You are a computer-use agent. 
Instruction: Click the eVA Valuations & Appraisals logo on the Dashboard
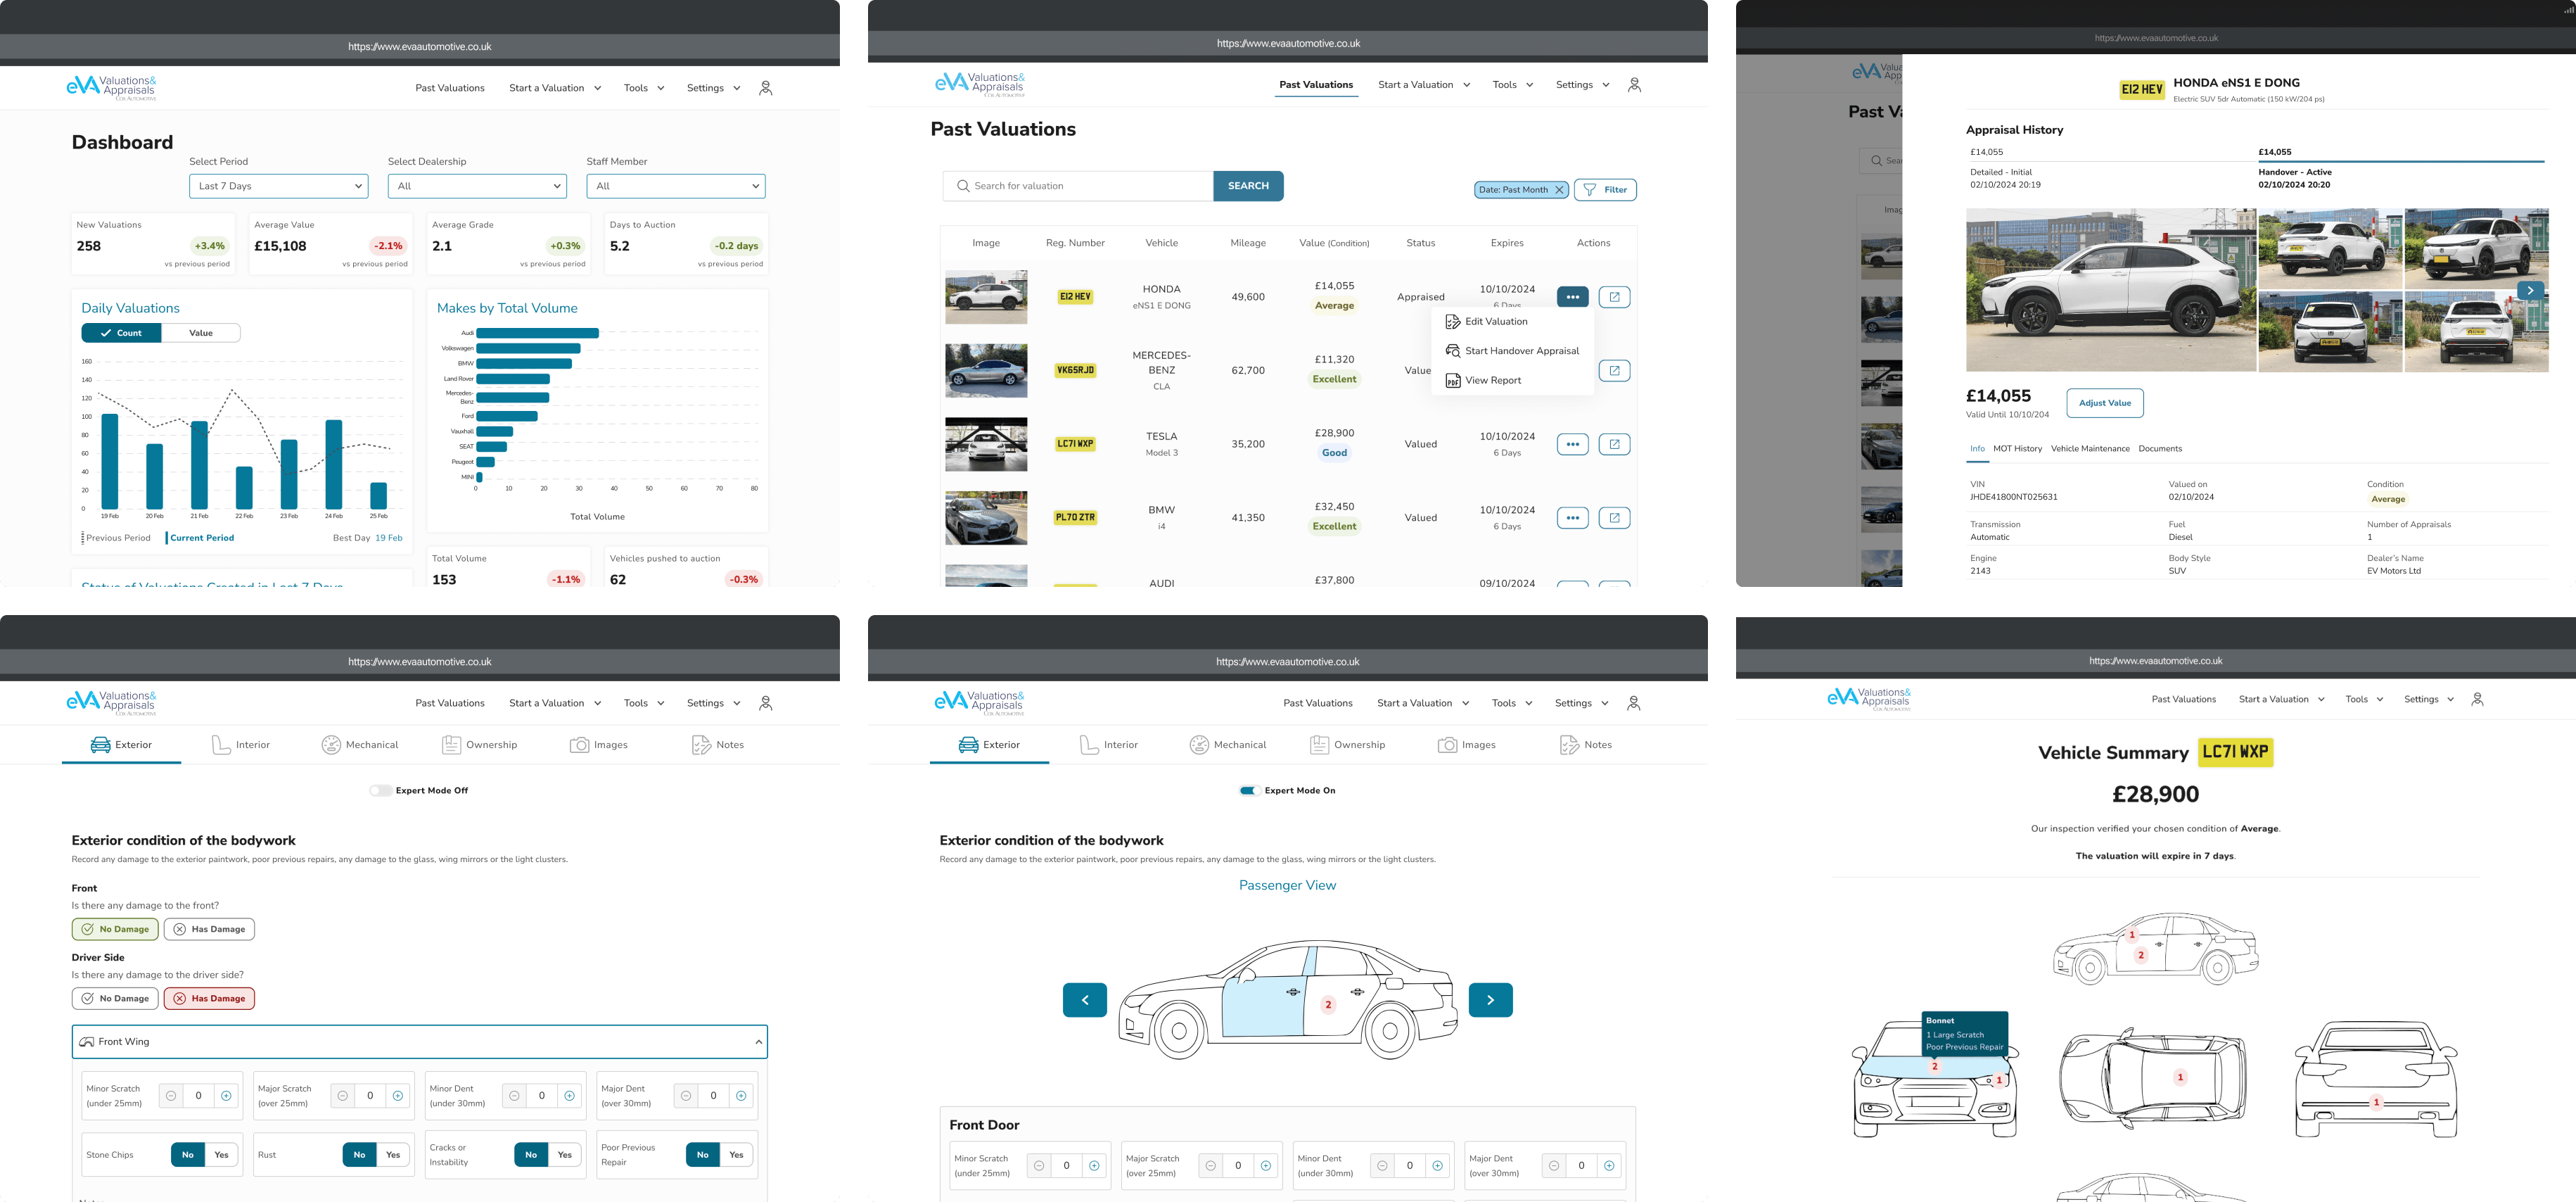(x=111, y=88)
